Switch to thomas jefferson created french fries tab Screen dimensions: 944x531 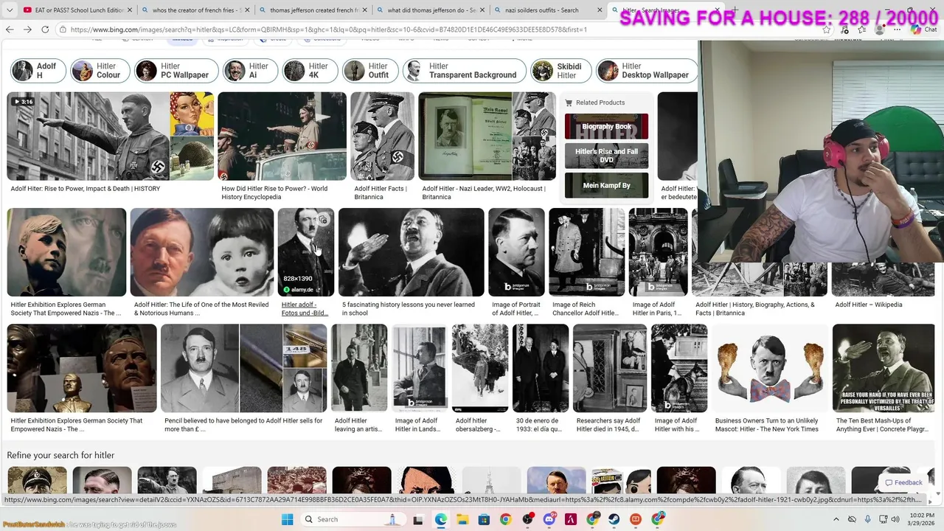click(313, 10)
